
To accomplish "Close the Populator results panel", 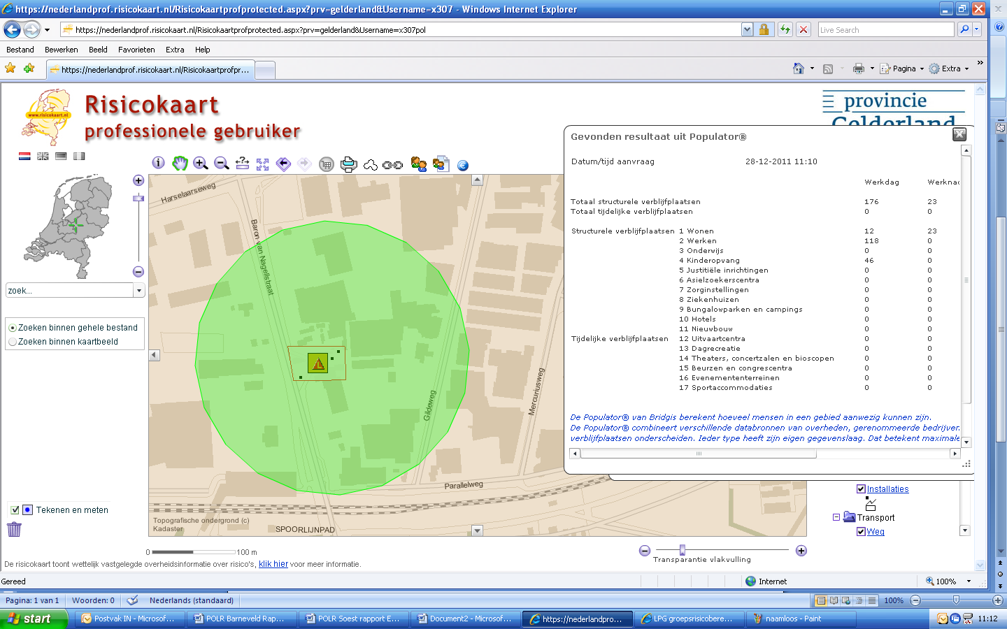I will (x=959, y=134).
